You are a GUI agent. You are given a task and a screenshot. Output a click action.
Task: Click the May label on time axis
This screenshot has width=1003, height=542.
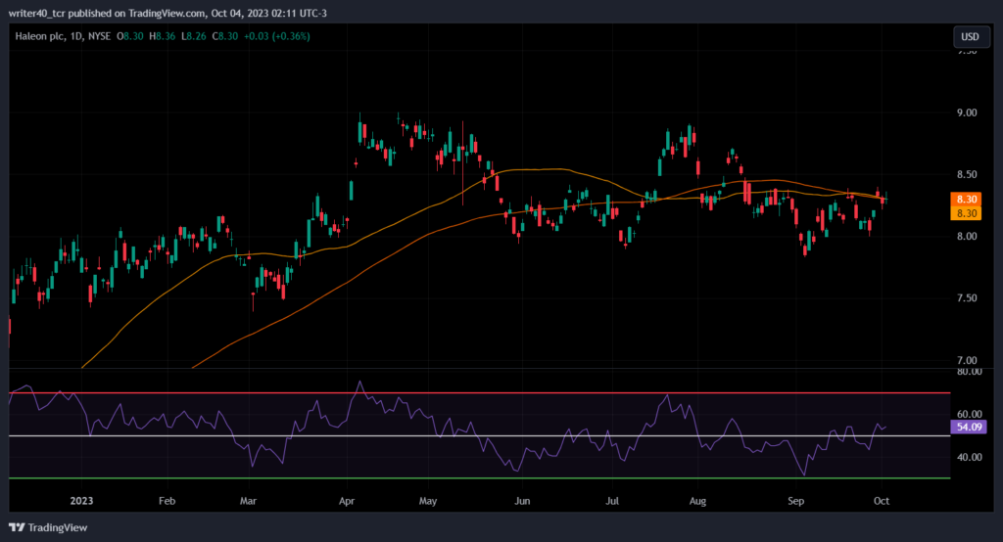point(428,501)
